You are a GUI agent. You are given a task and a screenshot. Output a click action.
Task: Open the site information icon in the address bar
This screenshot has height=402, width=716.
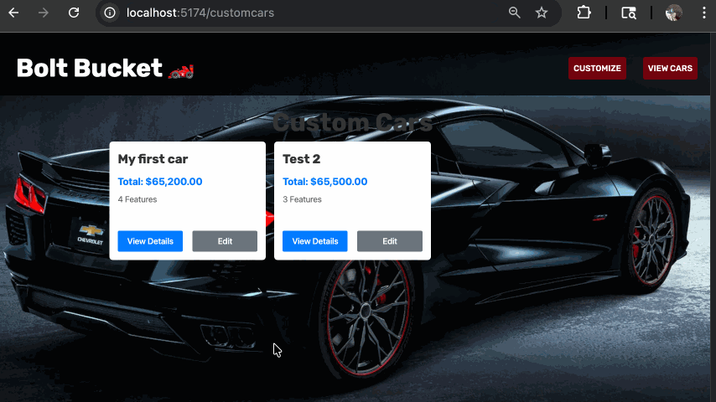110,13
